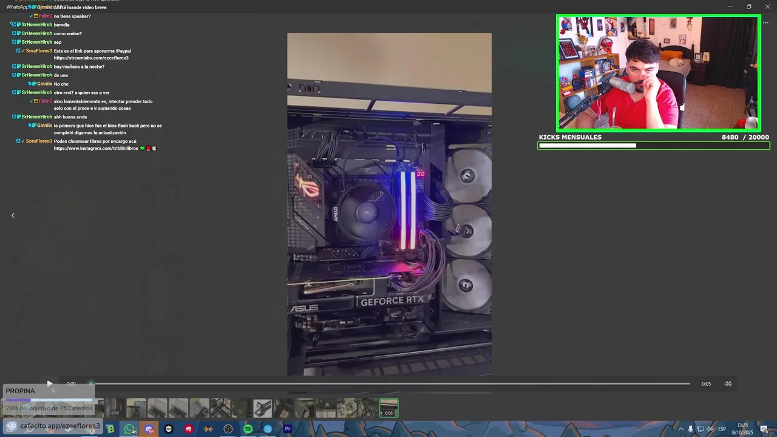Click the PC build video frame
Screen dimensions: 777x437
tap(389, 204)
